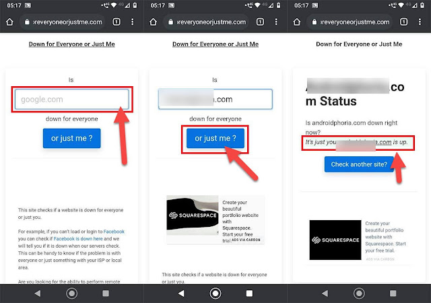Tap the recent apps square on left phone
Screen dimensions: 431x303
(106, 294)
